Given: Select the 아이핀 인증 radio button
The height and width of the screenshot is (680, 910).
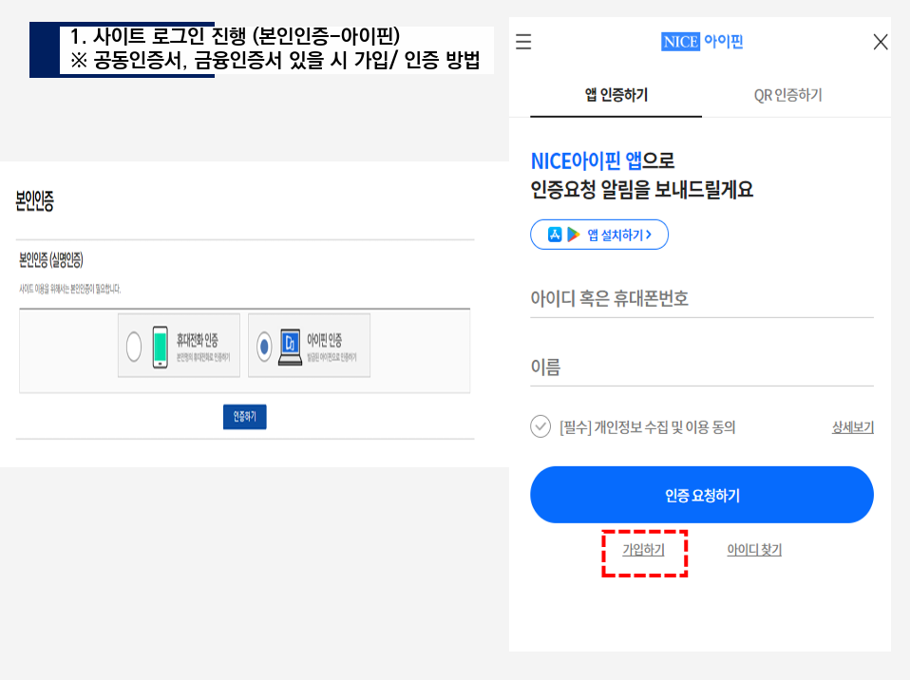Looking at the screenshot, I should pos(264,347).
